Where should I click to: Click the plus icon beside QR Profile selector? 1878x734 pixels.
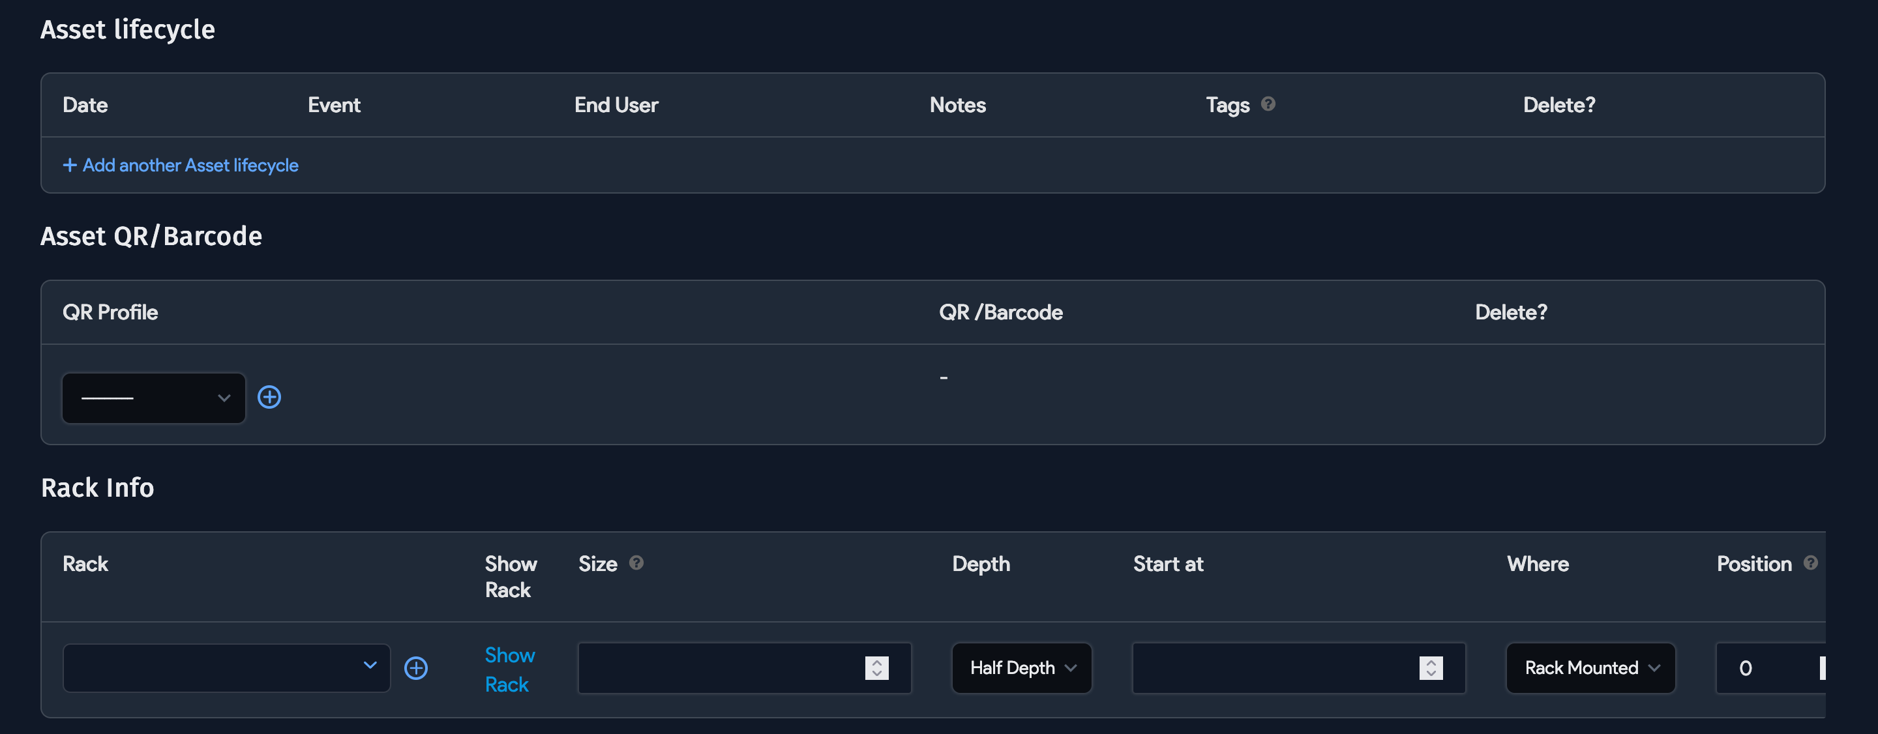(x=269, y=397)
